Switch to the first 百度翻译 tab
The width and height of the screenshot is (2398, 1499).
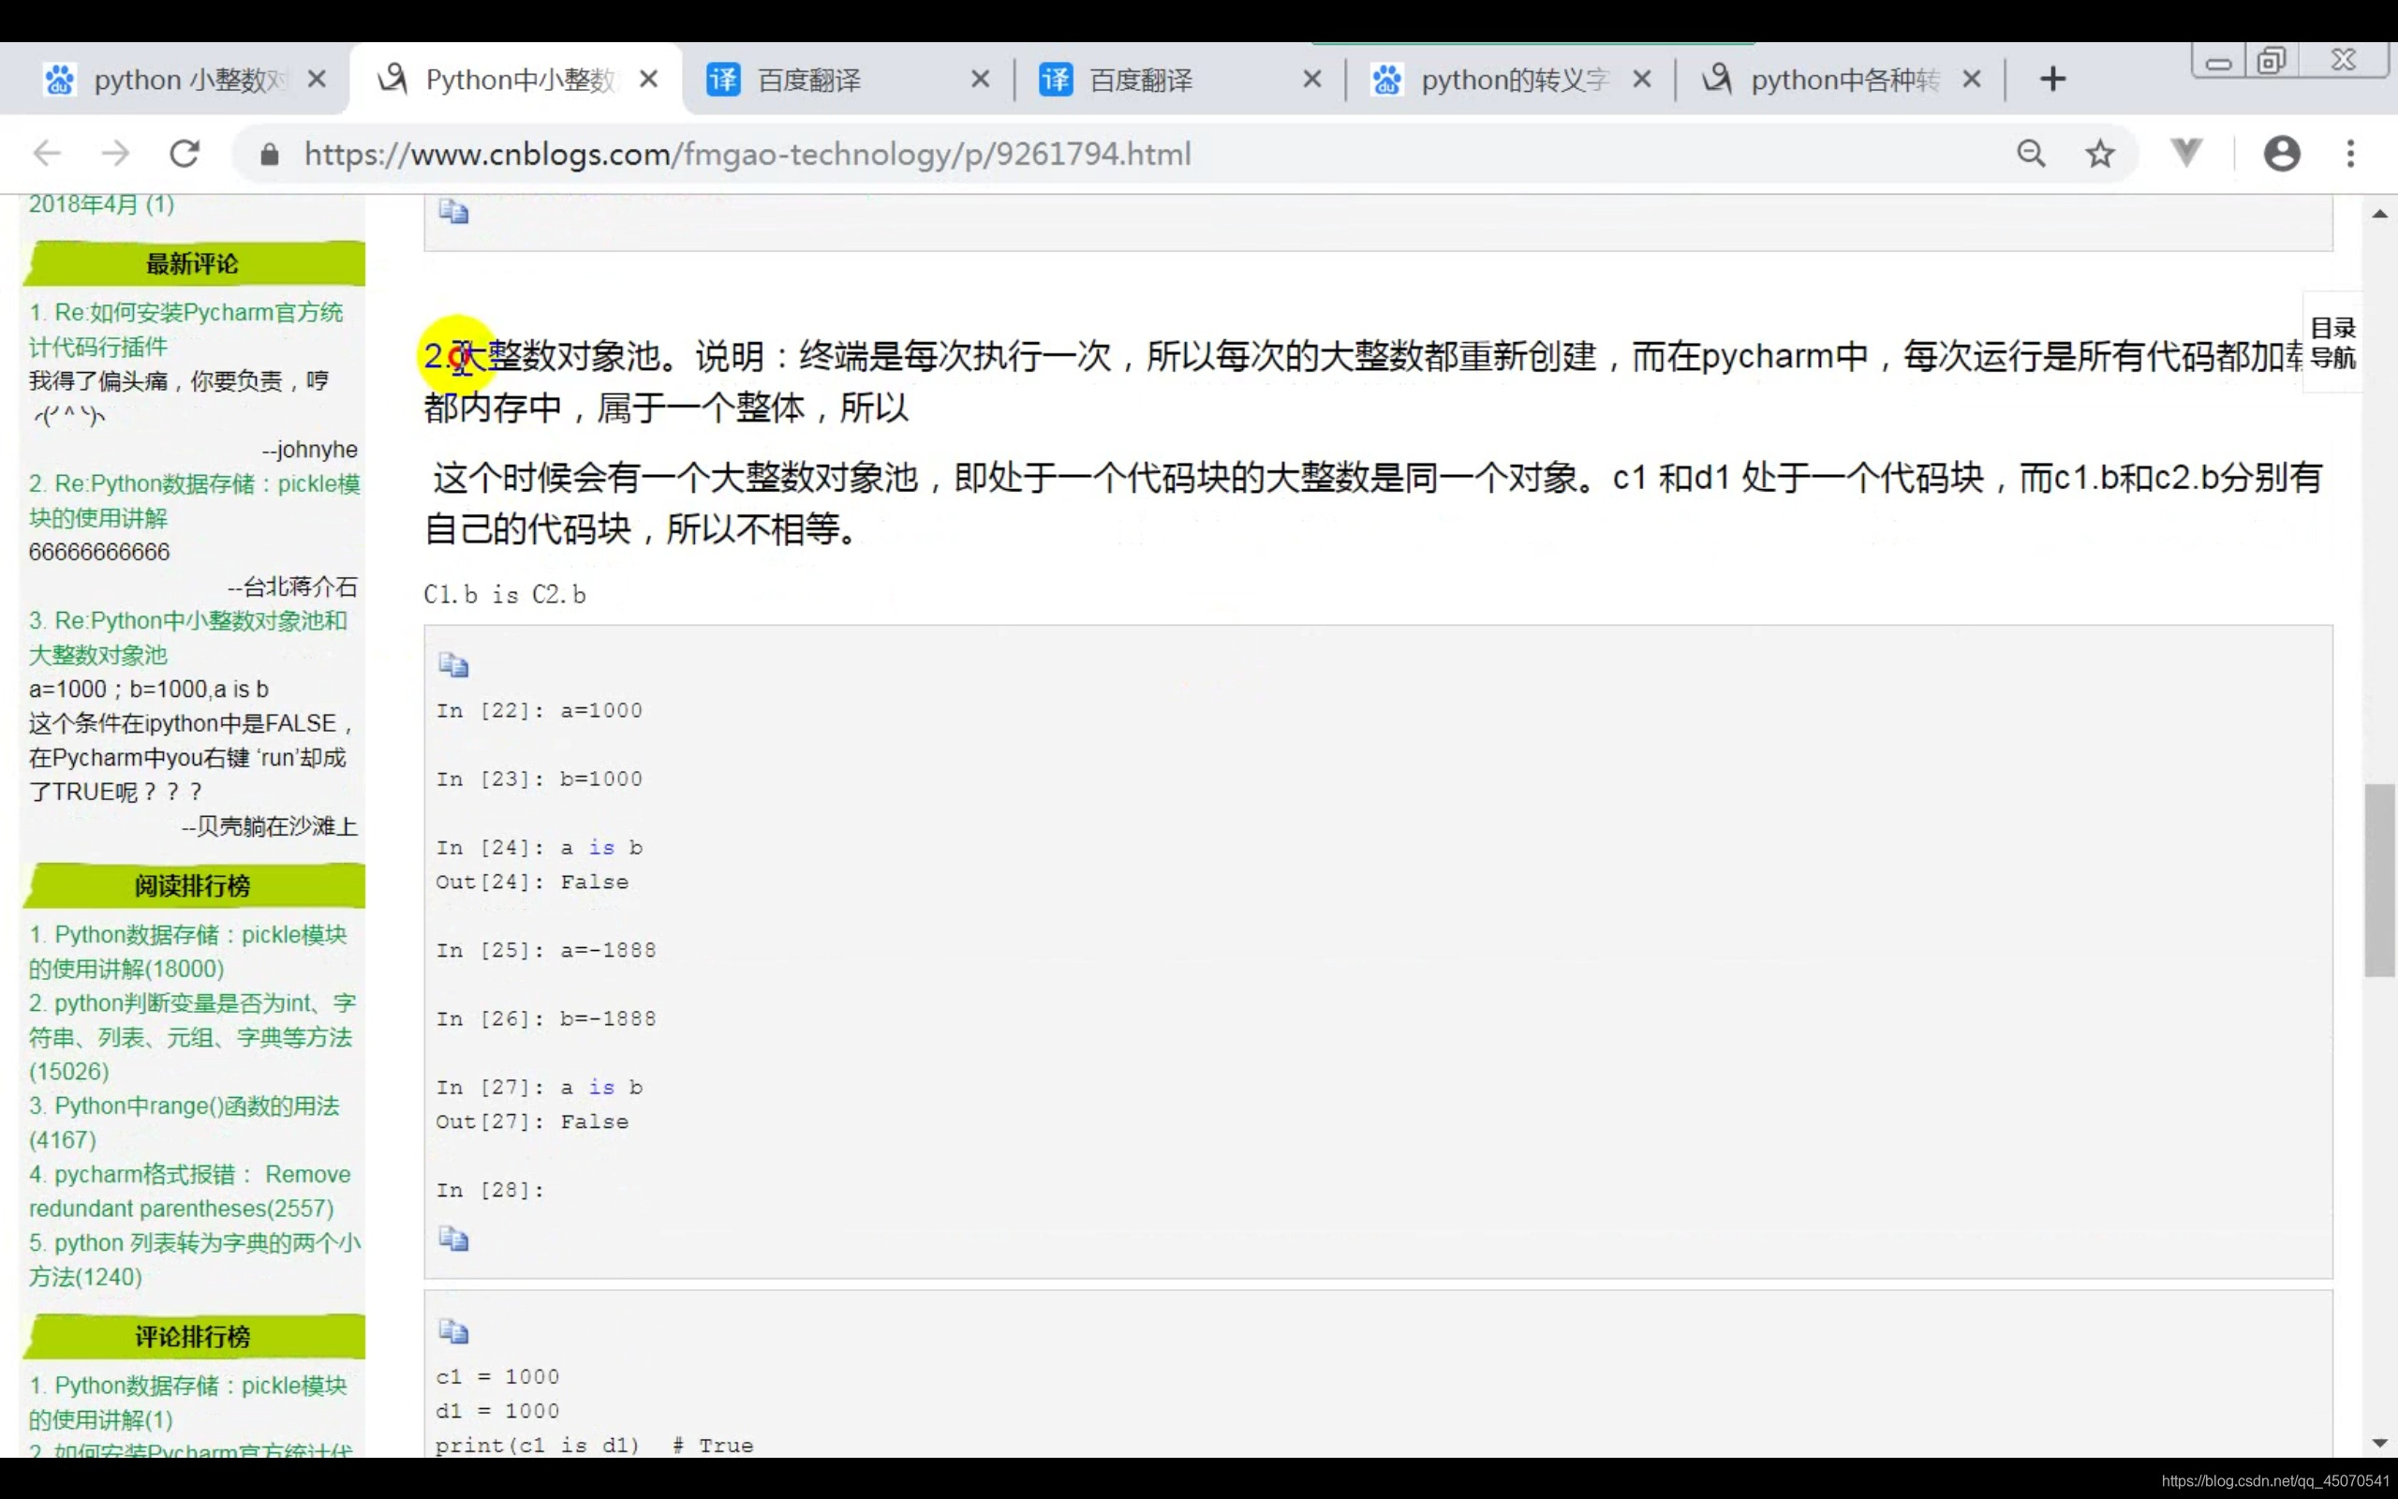point(808,80)
